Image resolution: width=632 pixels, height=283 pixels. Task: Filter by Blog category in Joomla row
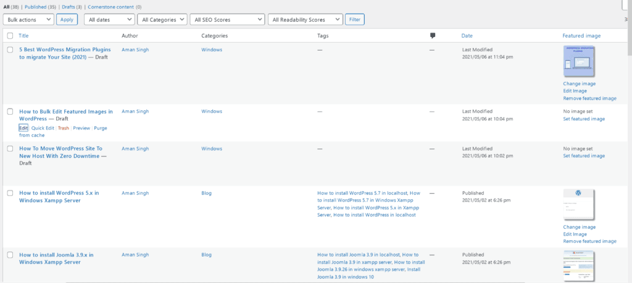(x=206, y=255)
